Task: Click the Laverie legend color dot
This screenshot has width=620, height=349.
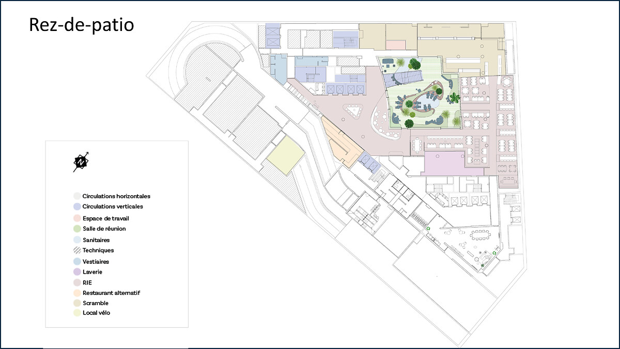Action: click(x=76, y=272)
